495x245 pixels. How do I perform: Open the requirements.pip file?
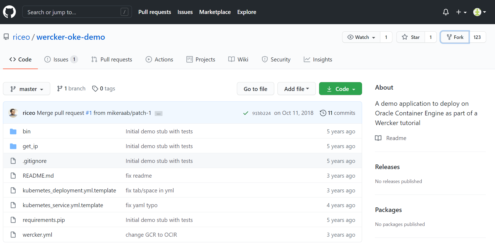click(x=44, y=220)
